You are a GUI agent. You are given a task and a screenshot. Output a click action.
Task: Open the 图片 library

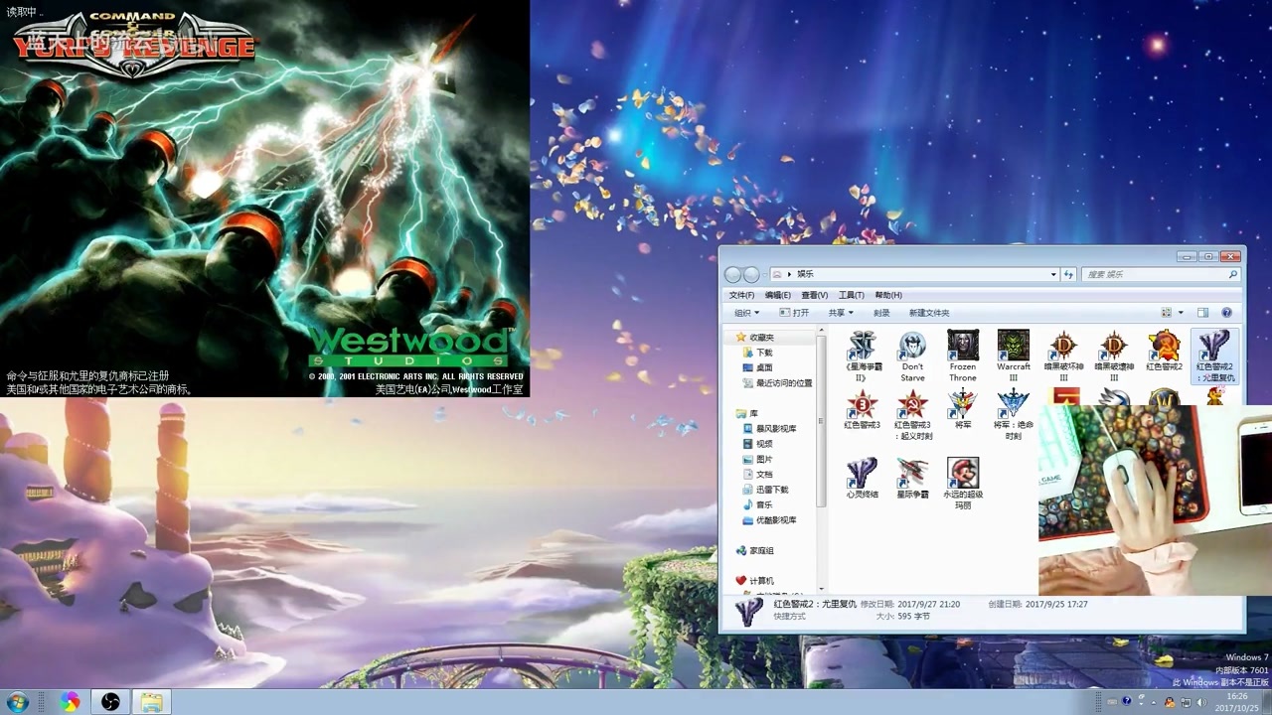pos(756,460)
